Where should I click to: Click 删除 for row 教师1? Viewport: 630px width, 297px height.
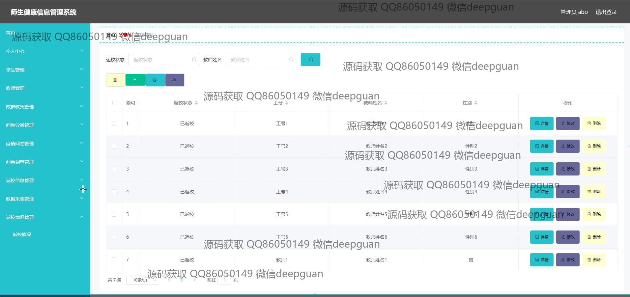tap(594, 260)
